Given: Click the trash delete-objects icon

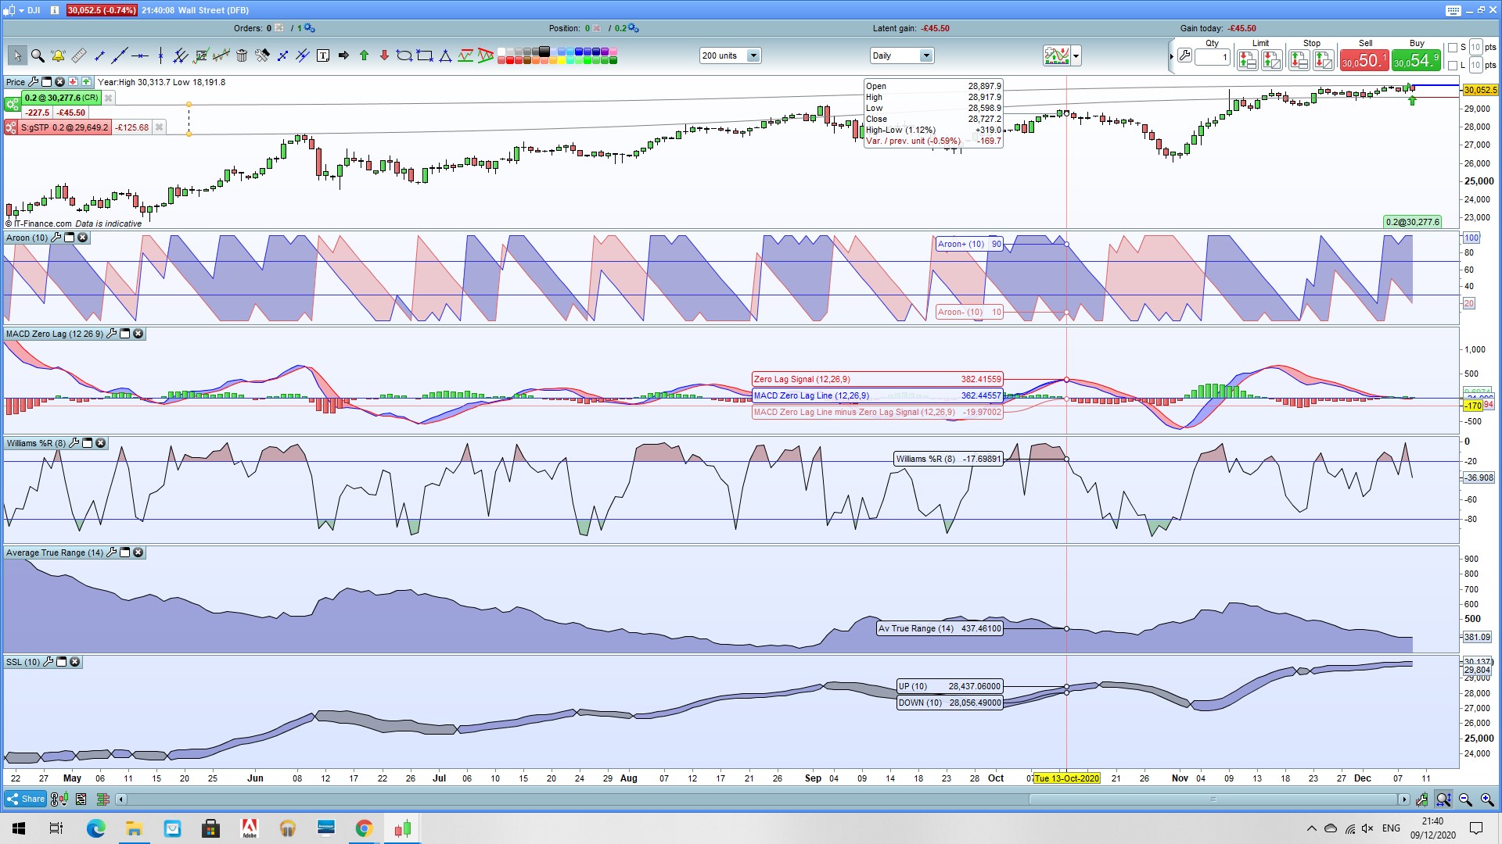Looking at the screenshot, I should [x=242, y=55].
